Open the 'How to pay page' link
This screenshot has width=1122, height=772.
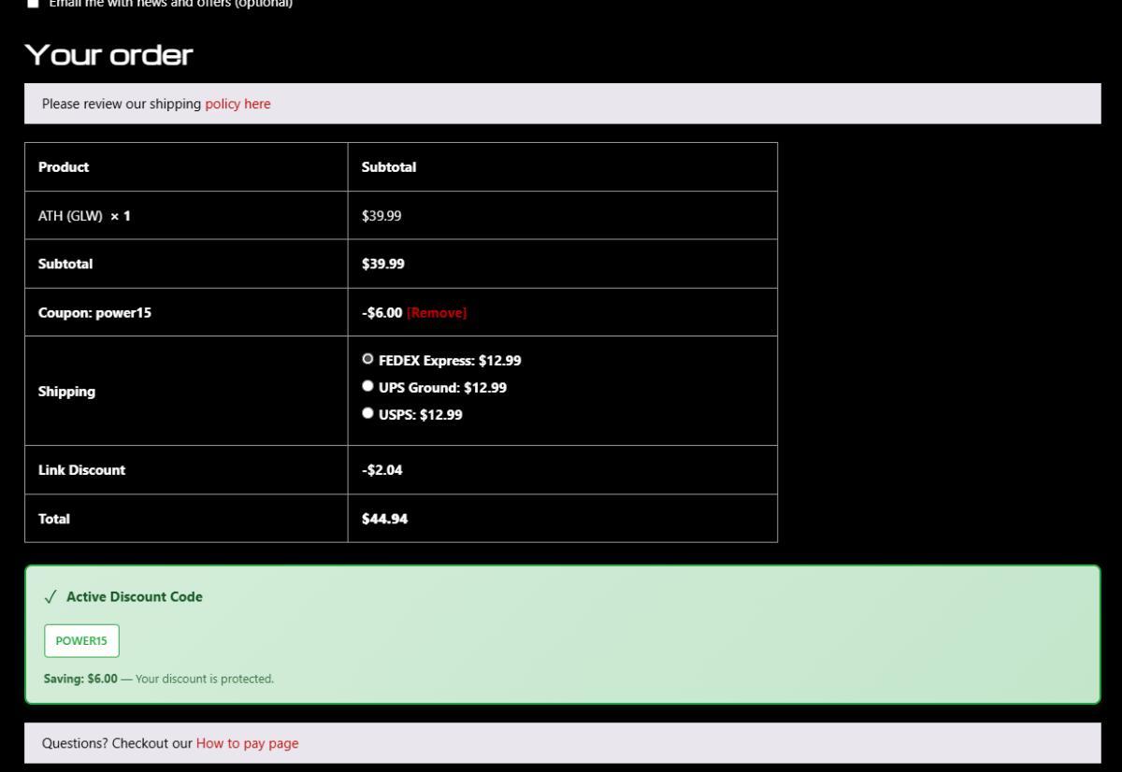coord(247,743)
